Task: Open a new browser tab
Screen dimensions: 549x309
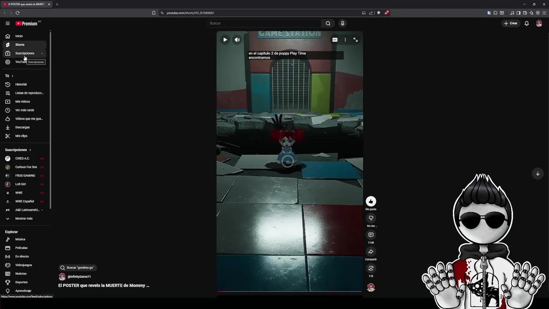Action: [57, 4]
